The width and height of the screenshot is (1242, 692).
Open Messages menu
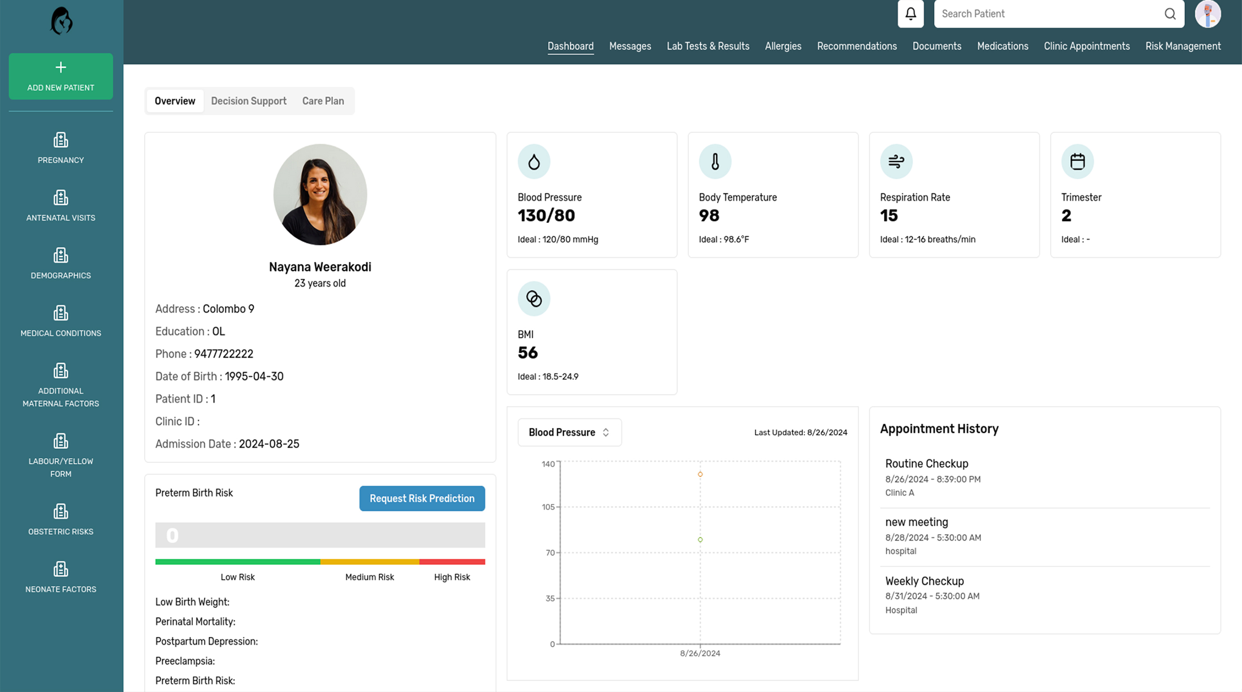630,46
